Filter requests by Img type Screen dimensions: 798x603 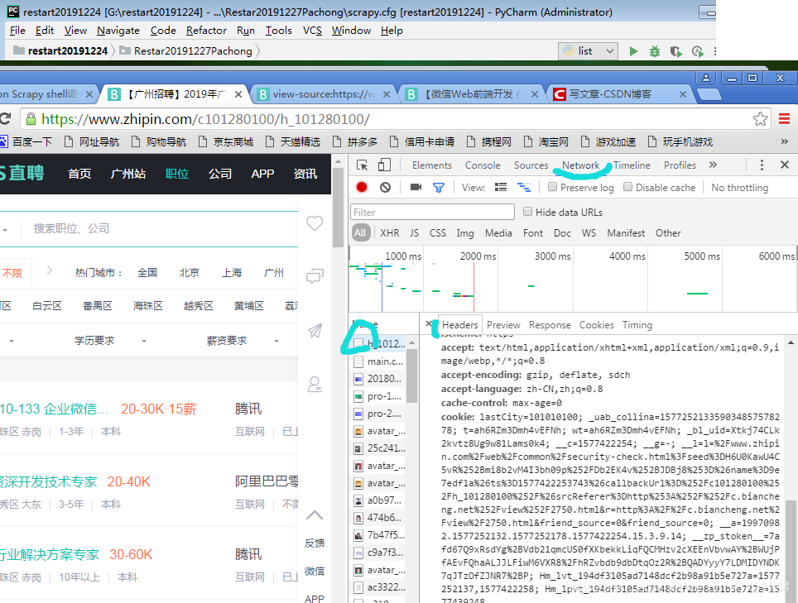465,233
